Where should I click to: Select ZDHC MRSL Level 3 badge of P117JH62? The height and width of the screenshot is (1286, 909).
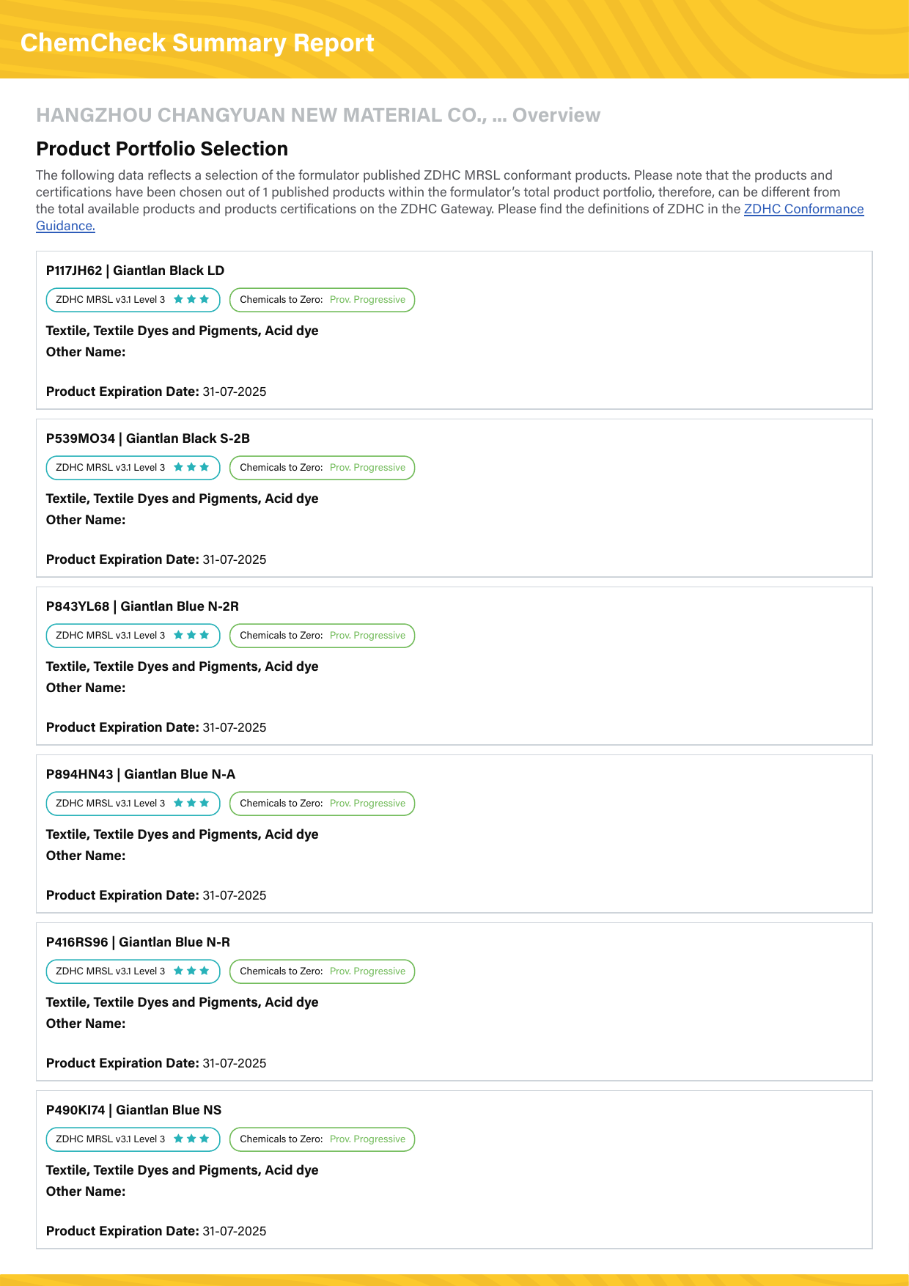(133, 300)
